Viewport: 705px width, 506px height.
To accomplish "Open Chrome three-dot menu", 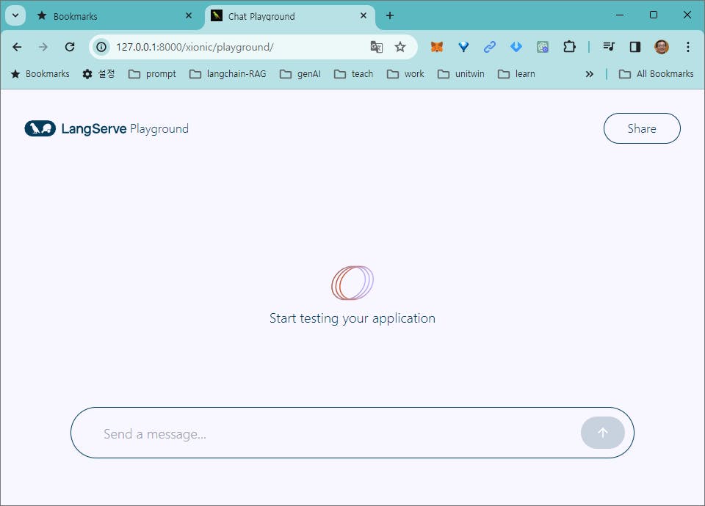I will [x=688, y=47].
